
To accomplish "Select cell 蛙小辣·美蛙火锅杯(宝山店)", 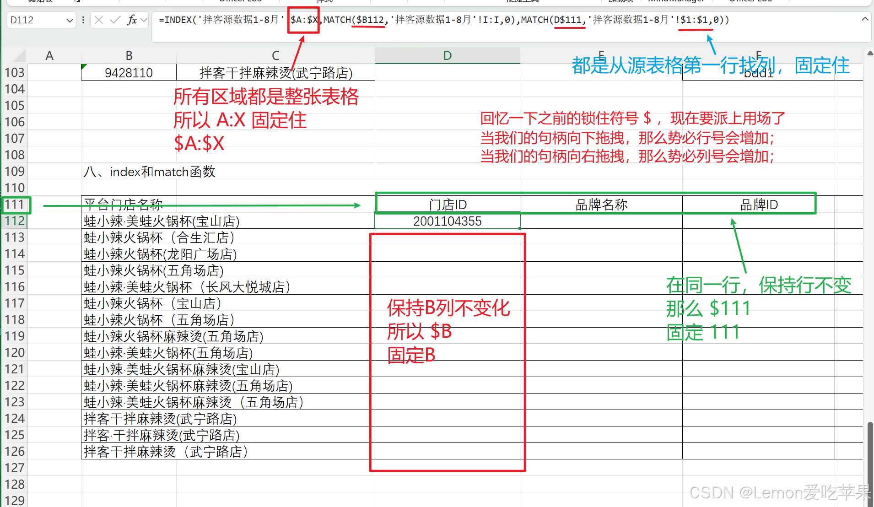I will point(228,221).
